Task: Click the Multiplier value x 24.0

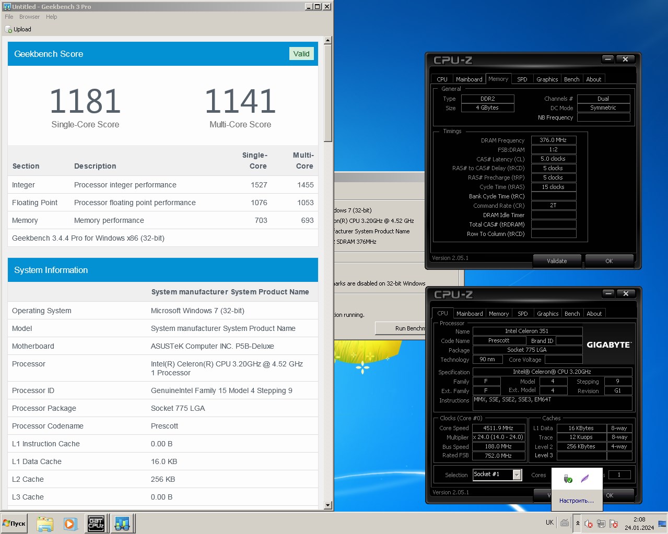Action: (499, 437)
